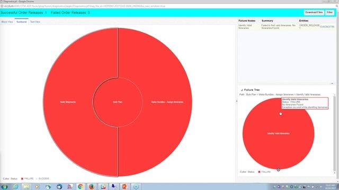Click the Identify Valid Itineraries failure circle
Viewport: 339px width, 190px height.
279,134
